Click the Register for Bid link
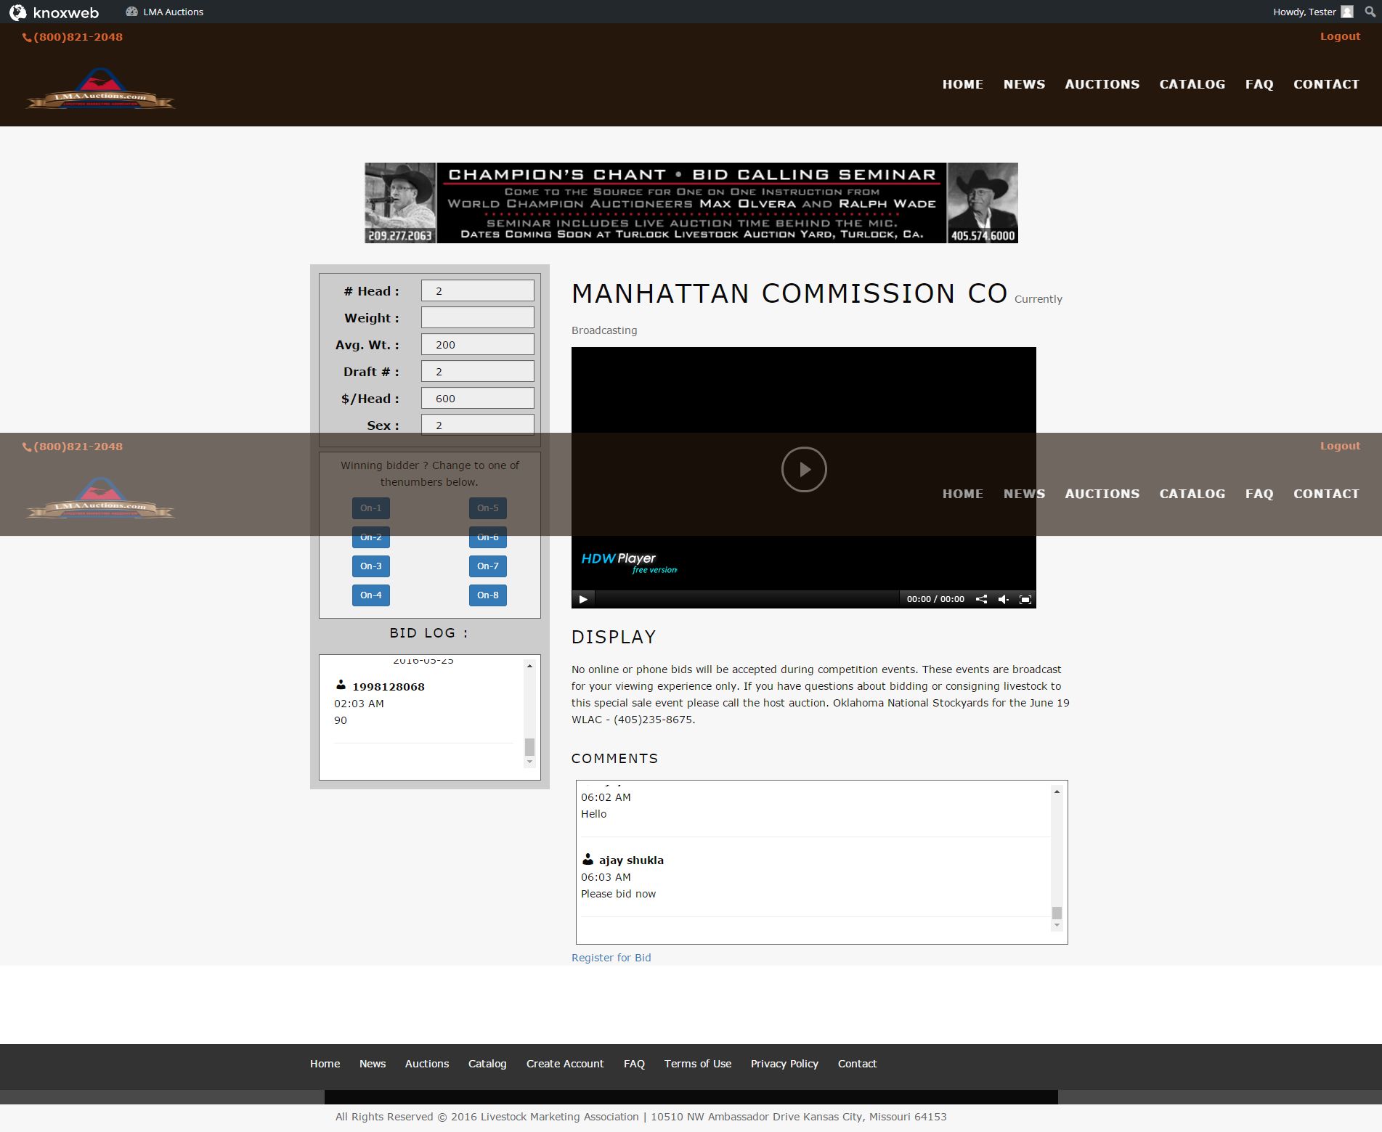 (611, 958)
